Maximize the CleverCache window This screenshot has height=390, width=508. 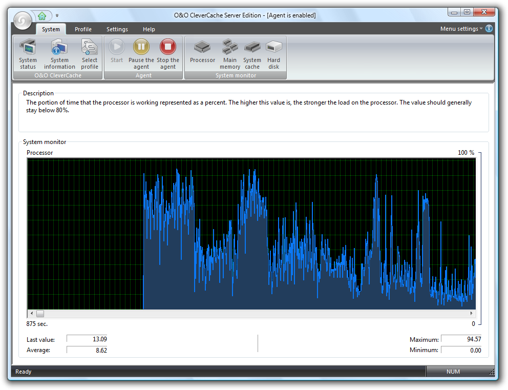467,12
